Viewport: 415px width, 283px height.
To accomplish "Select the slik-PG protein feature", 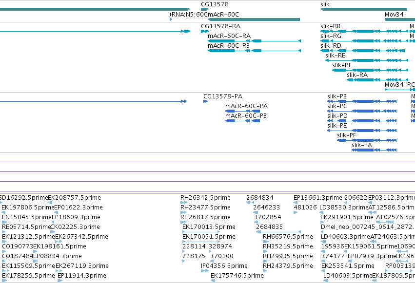I will click(x=362, y=111).
